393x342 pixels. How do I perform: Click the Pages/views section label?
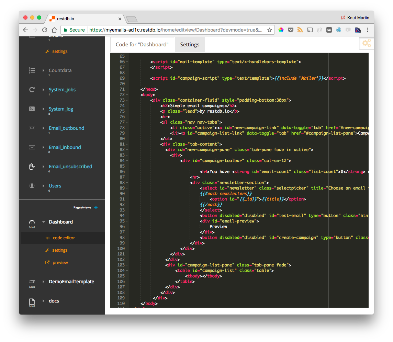click(82, 207)
